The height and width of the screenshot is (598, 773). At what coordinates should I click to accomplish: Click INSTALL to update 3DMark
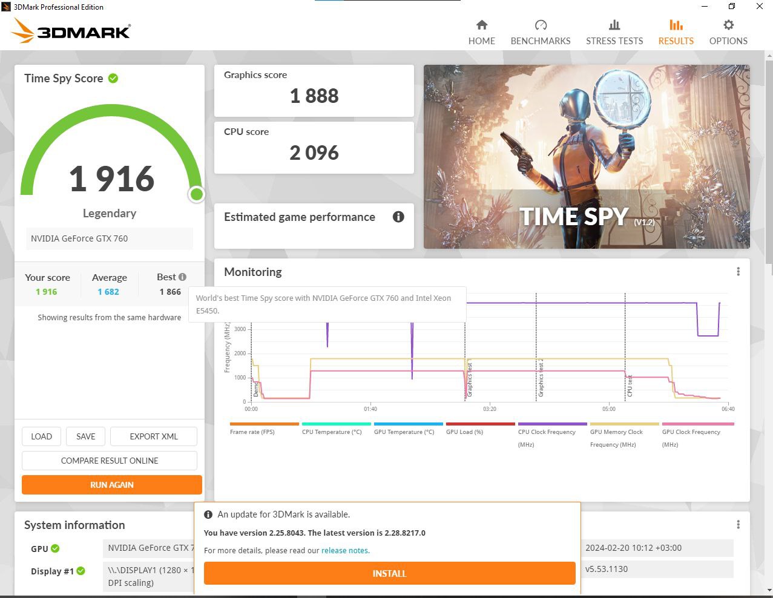coord(389,573)
